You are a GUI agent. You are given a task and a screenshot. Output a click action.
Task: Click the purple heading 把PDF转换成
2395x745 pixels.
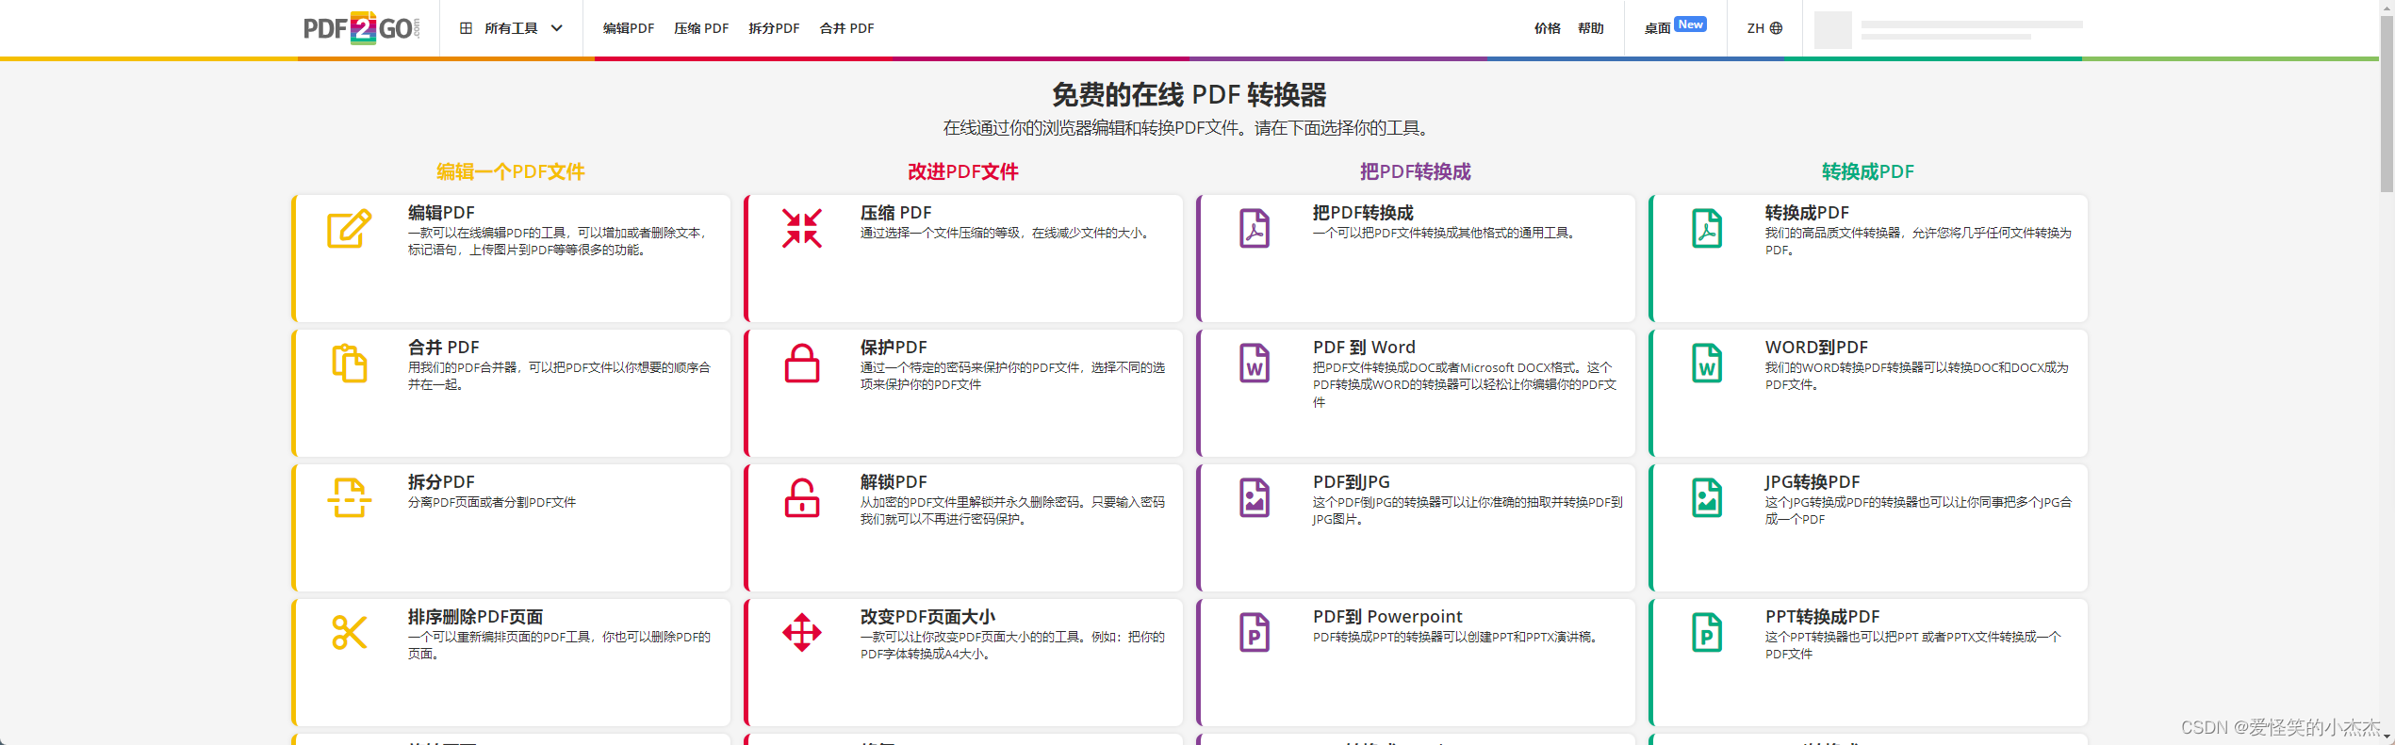point(1415,171)
